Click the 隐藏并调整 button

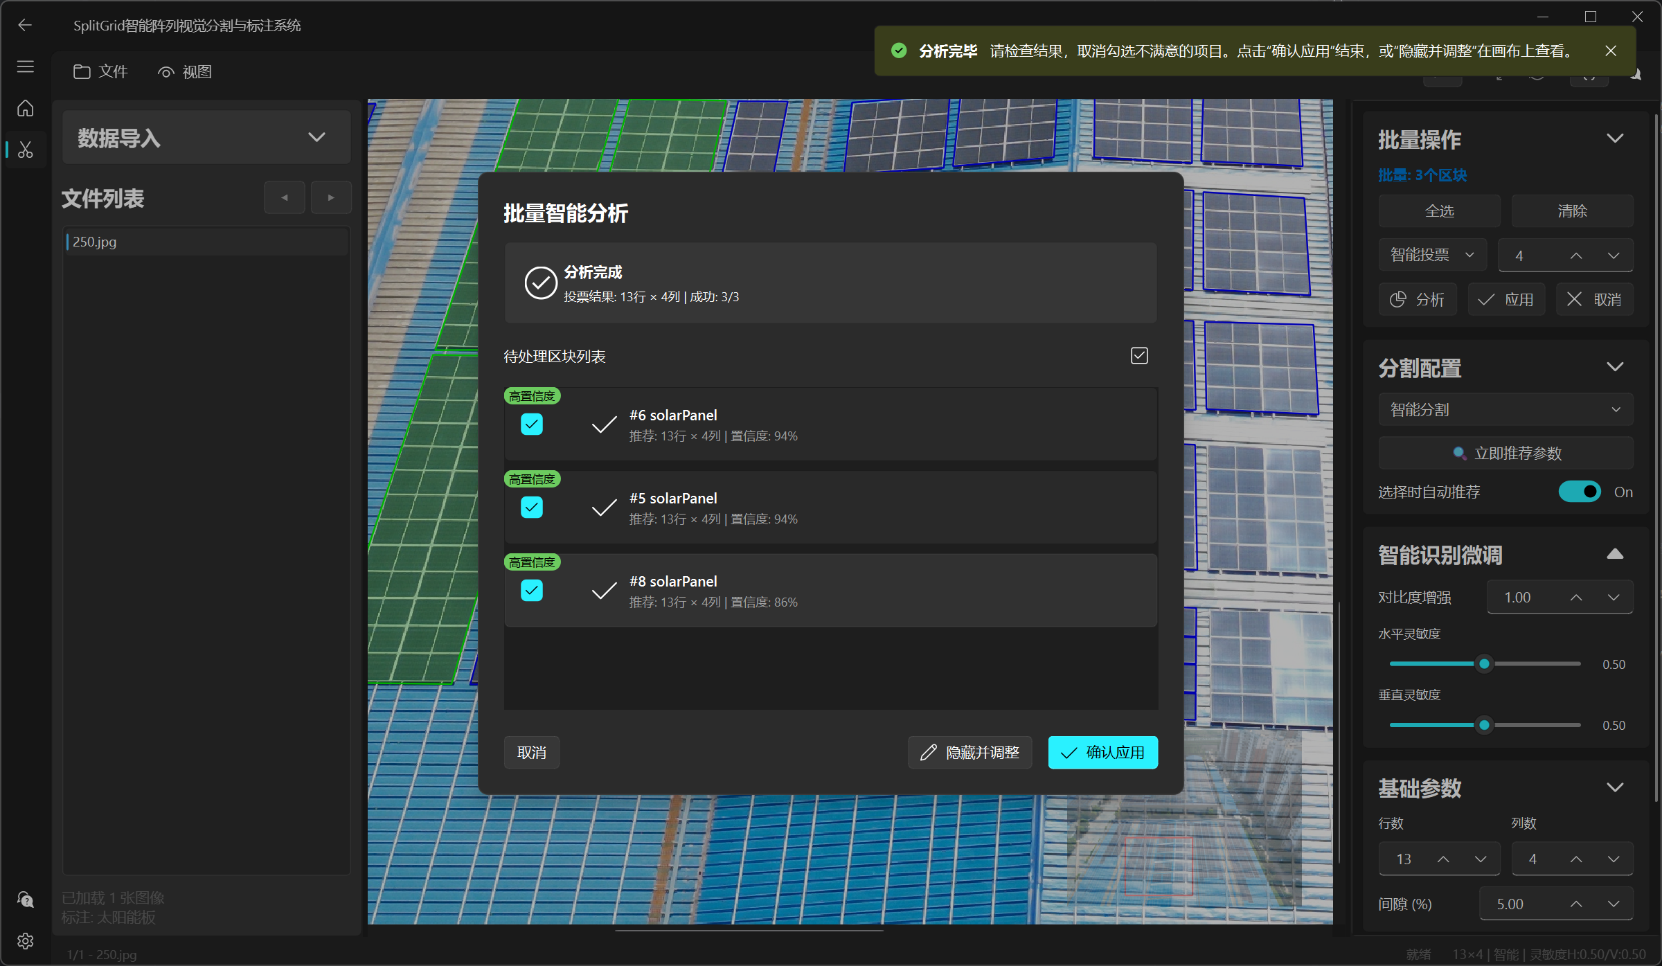click(969, 752)
